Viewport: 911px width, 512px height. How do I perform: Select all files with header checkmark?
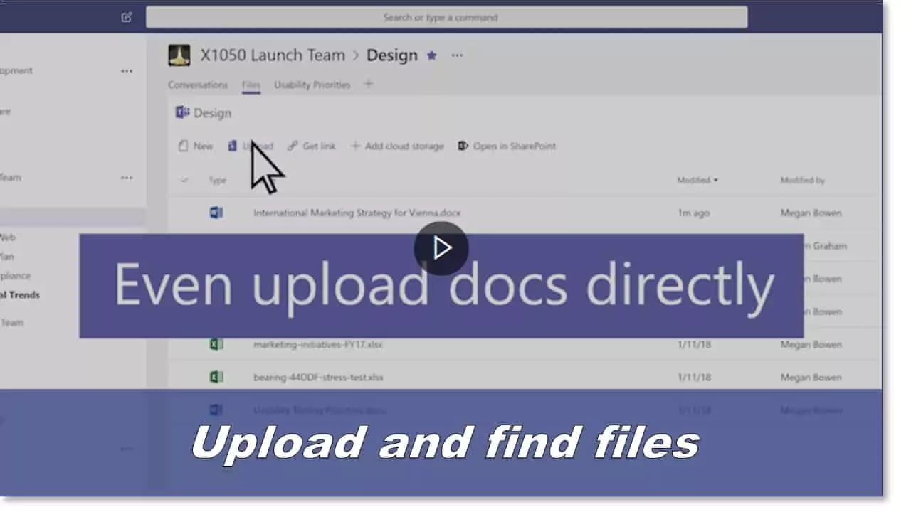(x=184, y=181)
